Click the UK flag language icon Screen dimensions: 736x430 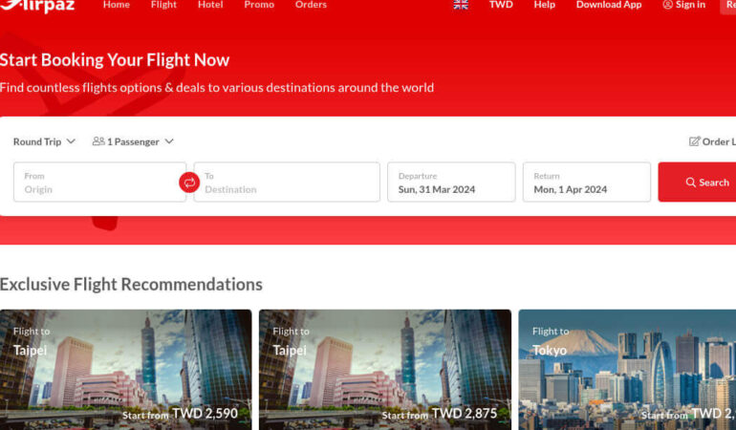click(461, 5)
